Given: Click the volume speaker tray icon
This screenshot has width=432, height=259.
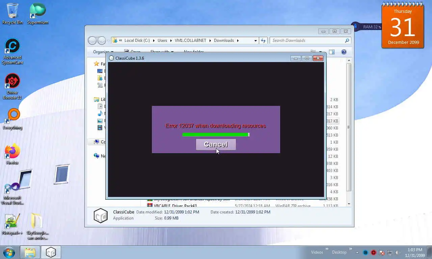Looking at the screenshot, I should coord(398,253).
